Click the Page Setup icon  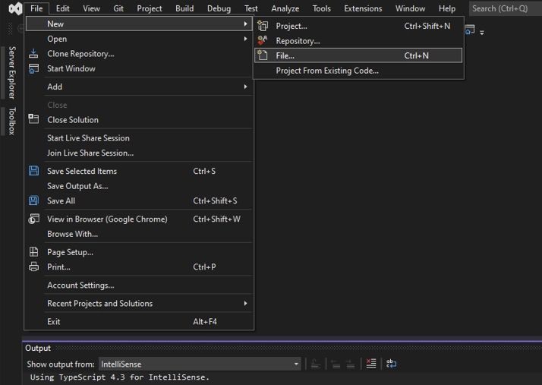pos(33,252)
